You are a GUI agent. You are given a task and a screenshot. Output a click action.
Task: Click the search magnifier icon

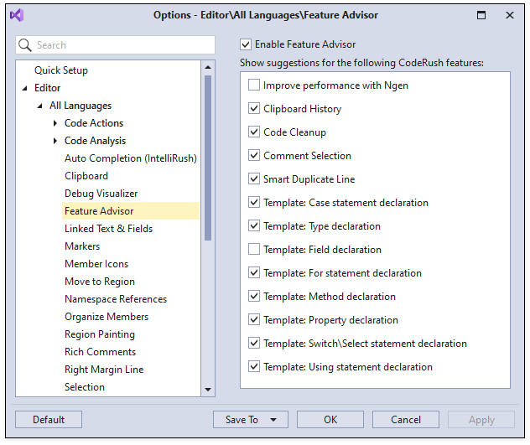point(24,45)
